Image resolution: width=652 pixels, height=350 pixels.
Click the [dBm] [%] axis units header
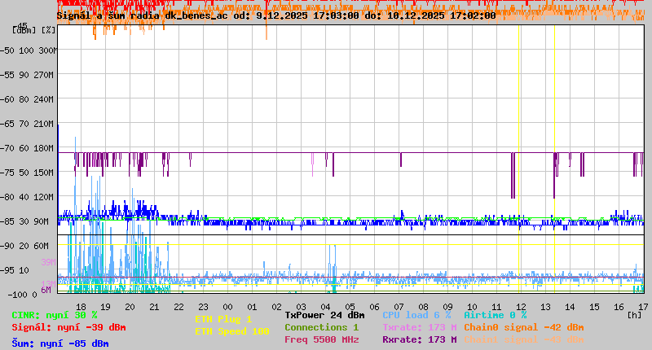[35, 30]
